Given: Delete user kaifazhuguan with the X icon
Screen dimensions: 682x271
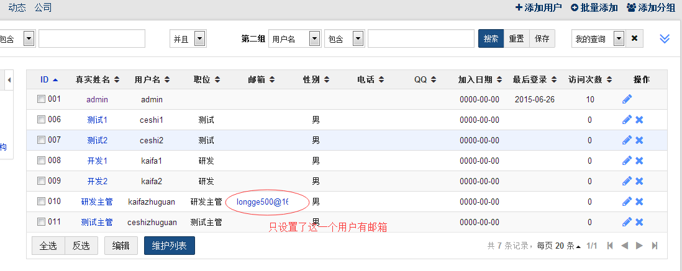Looking at the screenshot, I should point(639,202).
